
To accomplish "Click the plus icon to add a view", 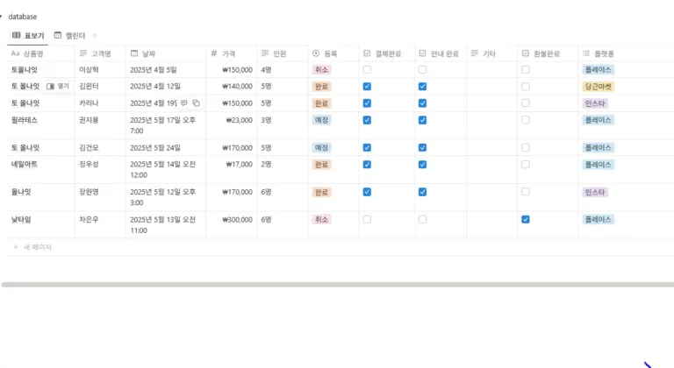I will [95, 35].
